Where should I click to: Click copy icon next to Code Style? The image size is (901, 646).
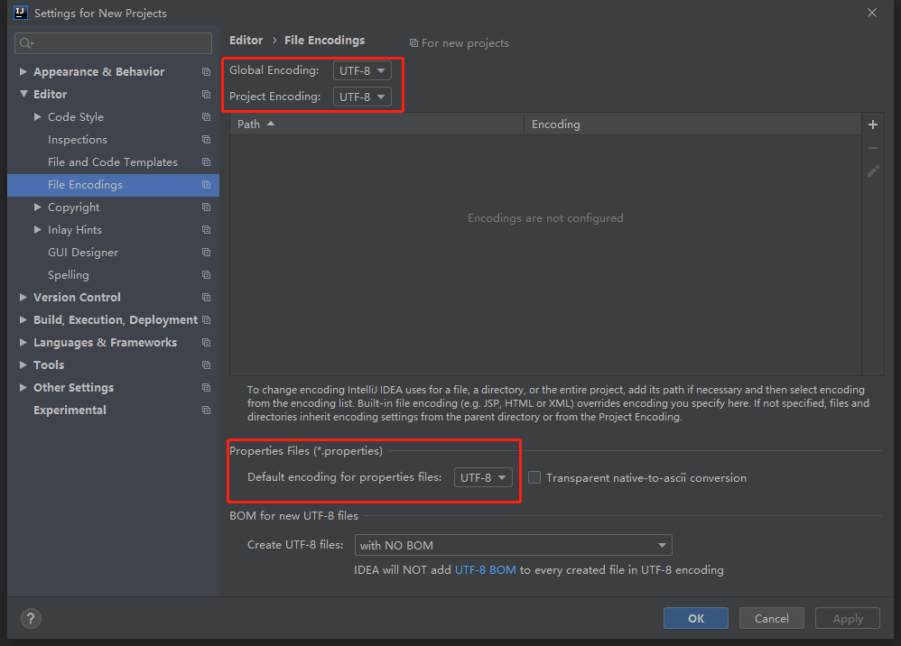click(206, 117)
